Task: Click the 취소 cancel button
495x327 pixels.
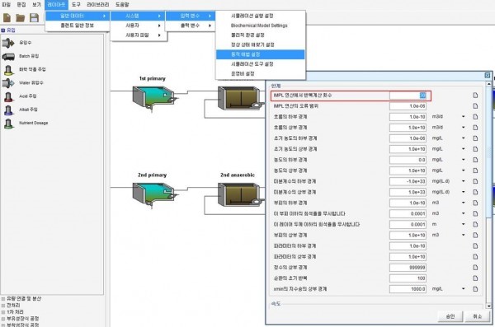Action: tap(478, 316)
